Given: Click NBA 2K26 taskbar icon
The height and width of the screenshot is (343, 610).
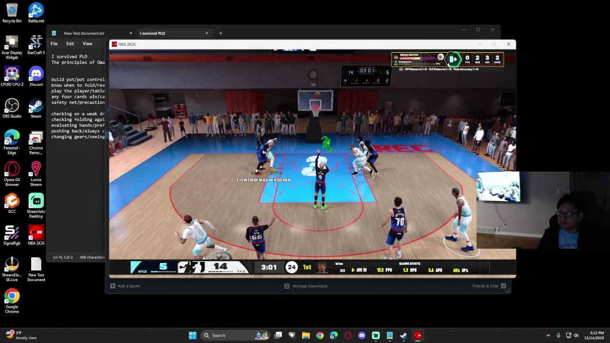Looking at the screenshot, I should [x=417, y=335].
